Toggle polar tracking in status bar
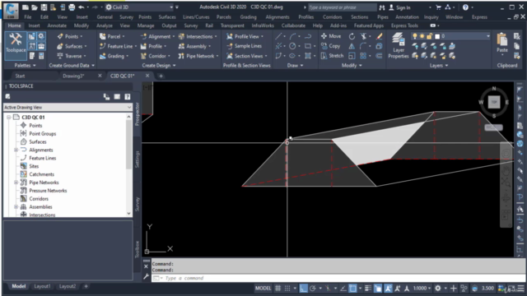Screen dimensions: 527x296 (x=313, y=288)
